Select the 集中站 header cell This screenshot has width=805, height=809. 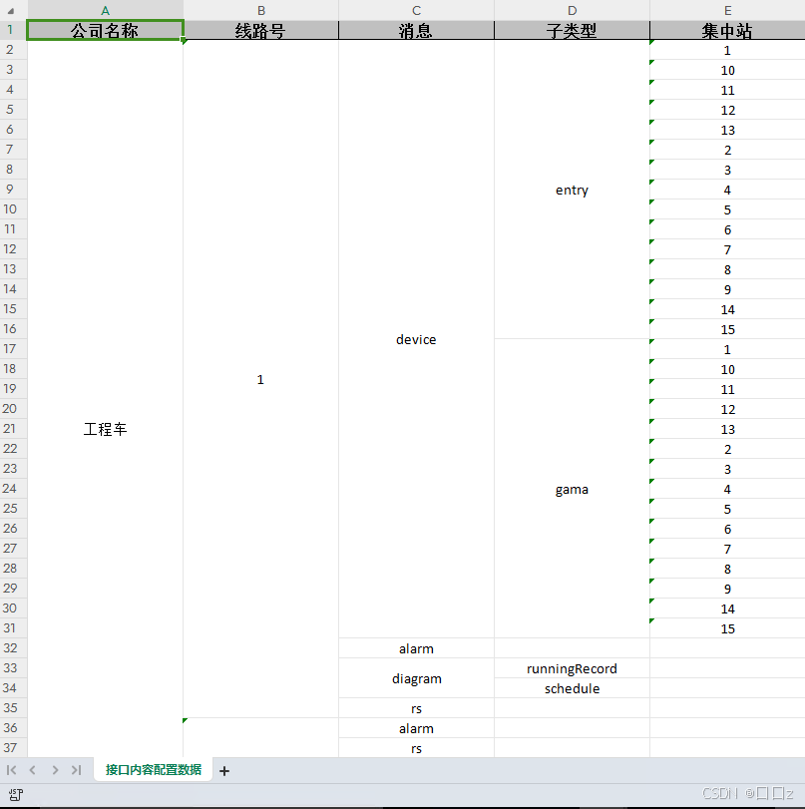(727, 30)
